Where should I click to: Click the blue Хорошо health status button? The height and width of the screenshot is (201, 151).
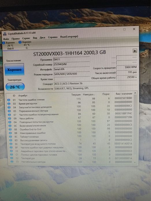coord(14,70)
